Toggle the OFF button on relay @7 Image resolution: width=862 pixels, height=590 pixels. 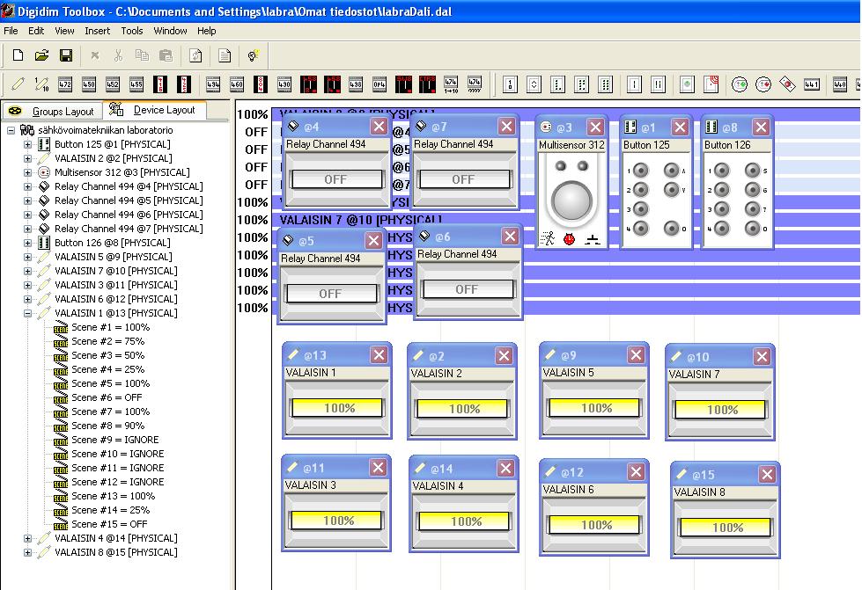click(463, 179)
